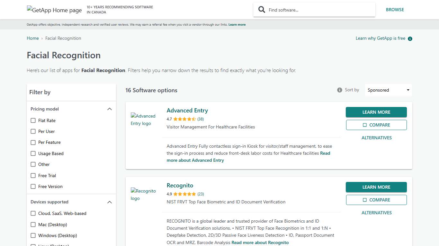Check the Free Trial checkbox
Image resolution: width=439 pixels, height=246 pixels.
pyautogui.click(x=33, y=176)
